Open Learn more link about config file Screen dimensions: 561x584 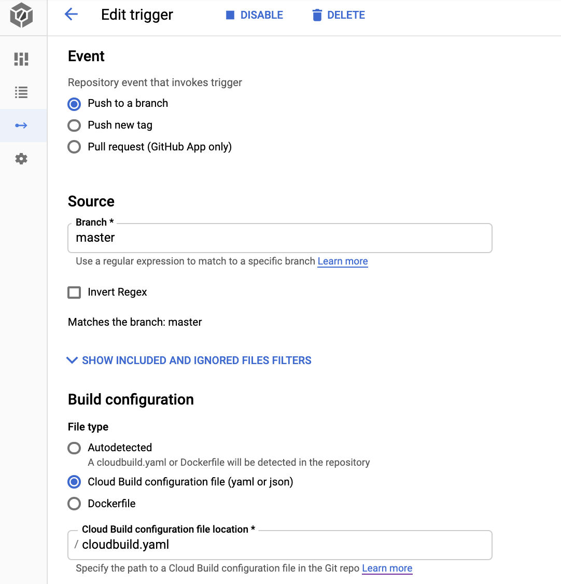tap(387, 568)
